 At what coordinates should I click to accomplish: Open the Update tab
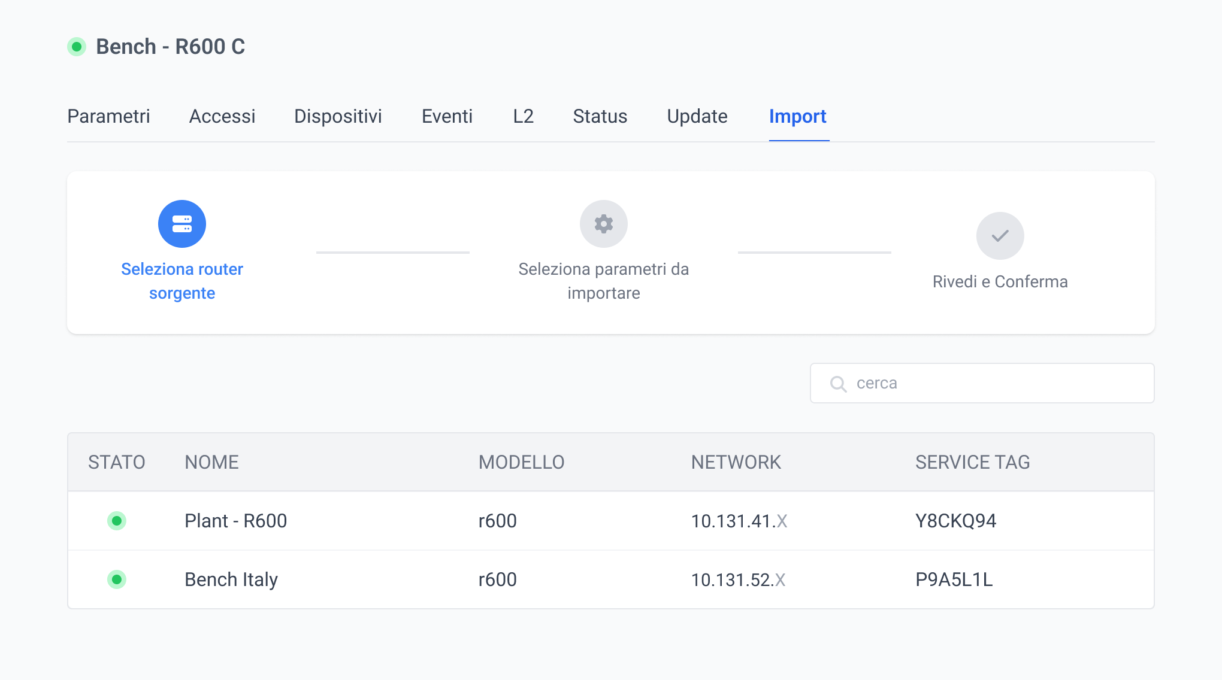tap(697, 116)
